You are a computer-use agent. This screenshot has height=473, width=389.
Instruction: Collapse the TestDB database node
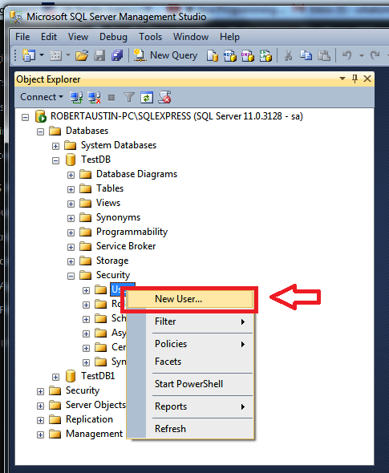click(55, 160)
